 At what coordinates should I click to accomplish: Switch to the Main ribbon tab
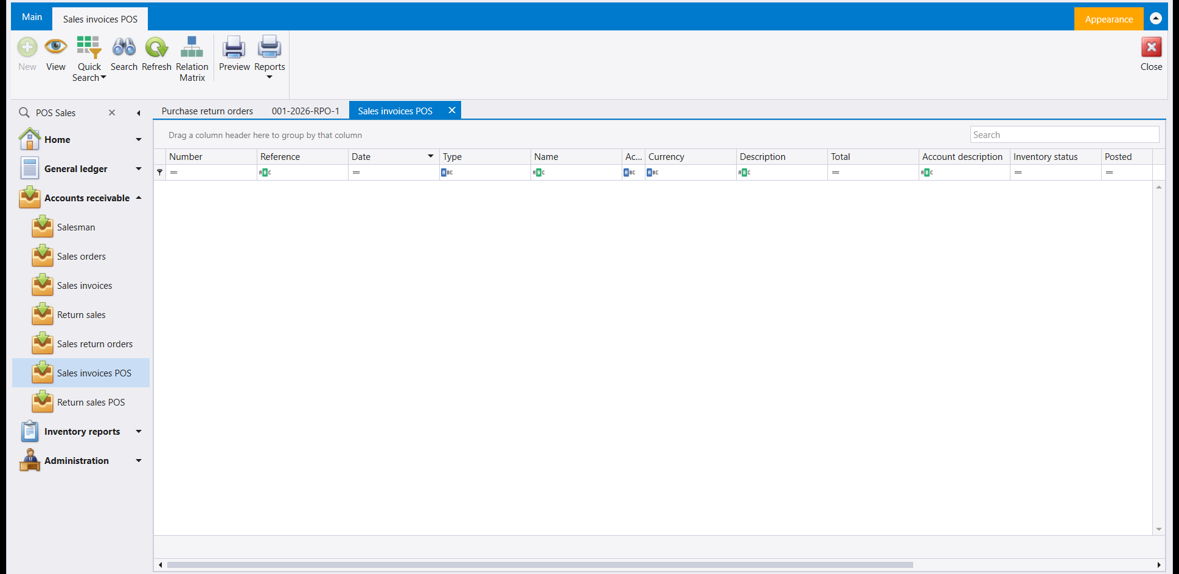[32, 17]
